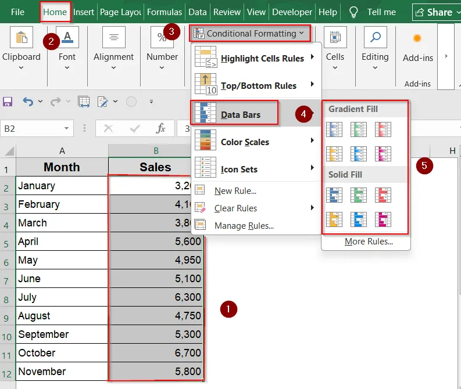Screen dimensions: 461x389
Task: Expand the Clipboard group chevron
Action: pyautogui.click(x=21, y=68)
